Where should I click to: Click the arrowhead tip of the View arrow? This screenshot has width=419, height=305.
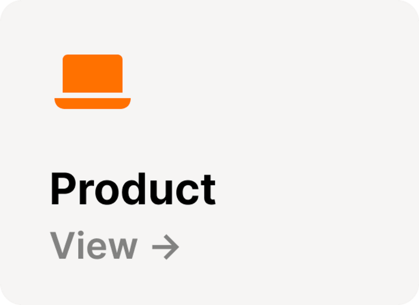(176, 247)
